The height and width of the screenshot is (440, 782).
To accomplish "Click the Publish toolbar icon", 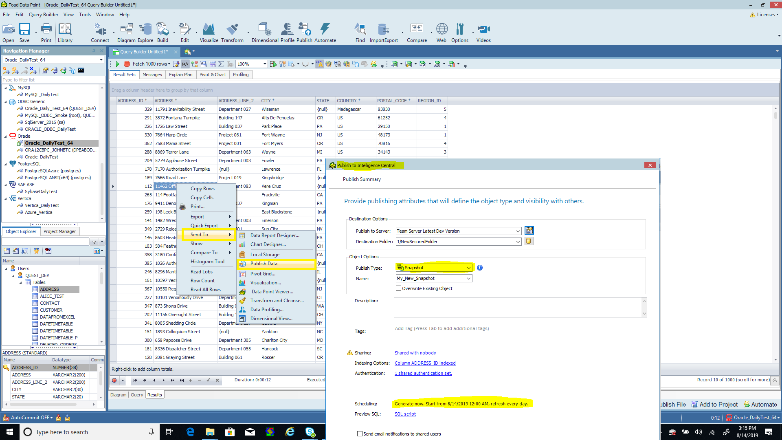I will click(304, 33).
